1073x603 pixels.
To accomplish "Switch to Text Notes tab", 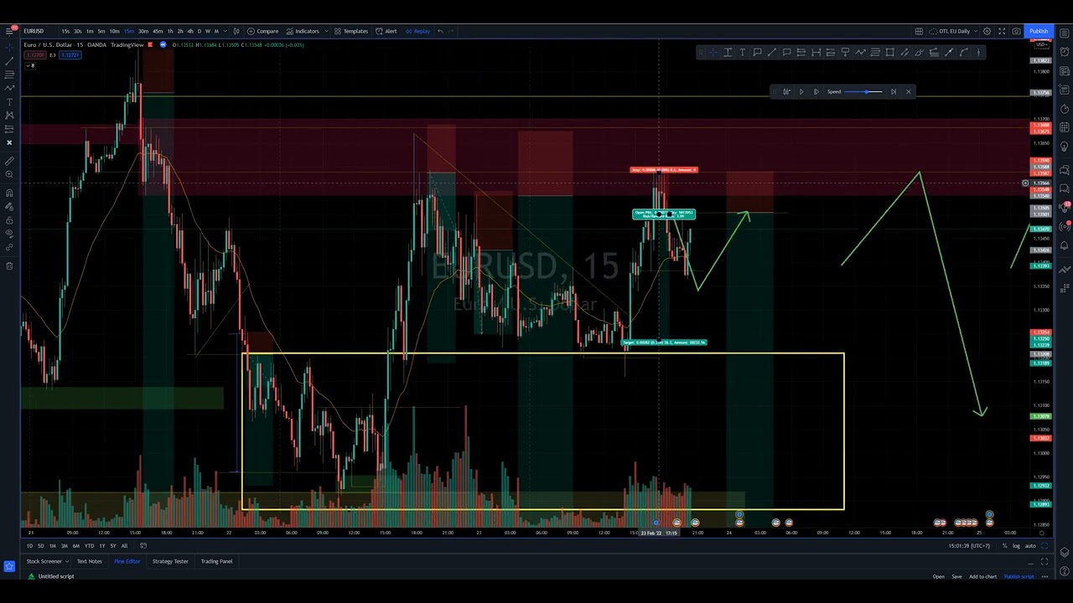I will point(89,561).
